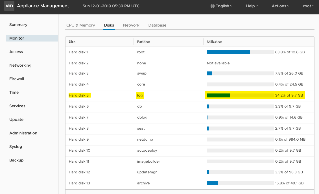
Task: Open the Firewall page
Action: tap(17, 79)
